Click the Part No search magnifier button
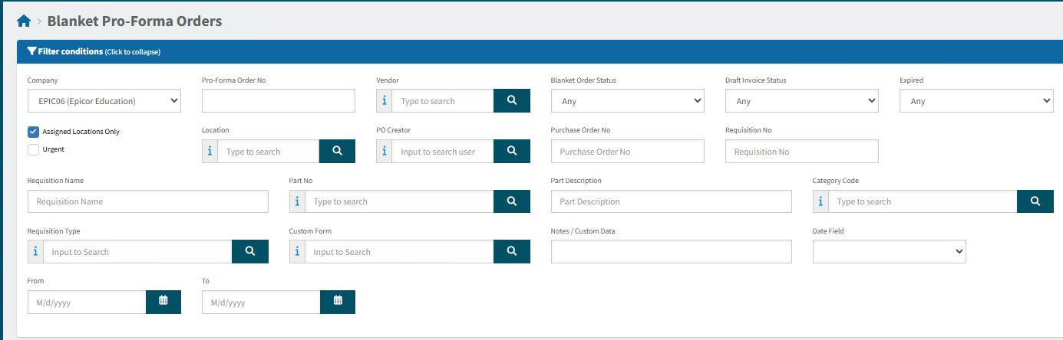The image size is (1063, 340). [511, 201]
